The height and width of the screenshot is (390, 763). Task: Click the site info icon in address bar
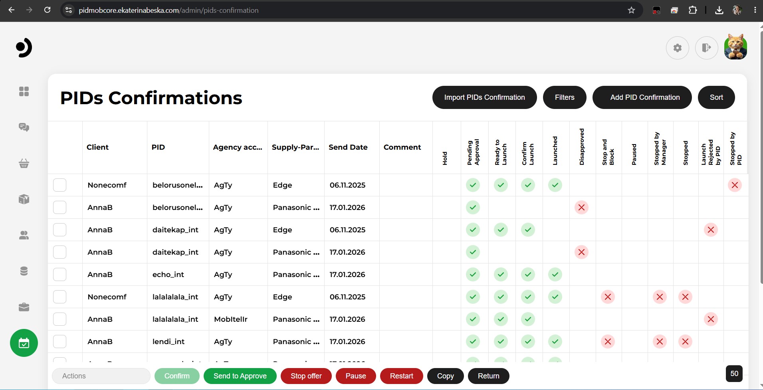(69, 10)
